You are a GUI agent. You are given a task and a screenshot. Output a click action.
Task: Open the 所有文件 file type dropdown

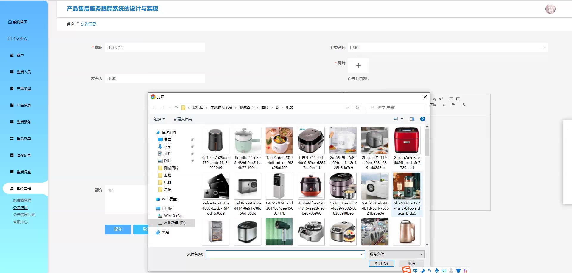click(396, 254)
